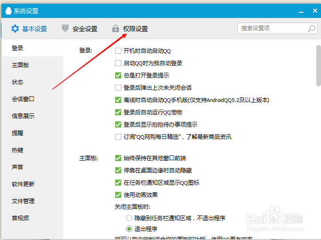Image resolution: width=321 pixels, height=240 pixels.
Task: Open the 基本设置 tab
Action: (29, 29)
